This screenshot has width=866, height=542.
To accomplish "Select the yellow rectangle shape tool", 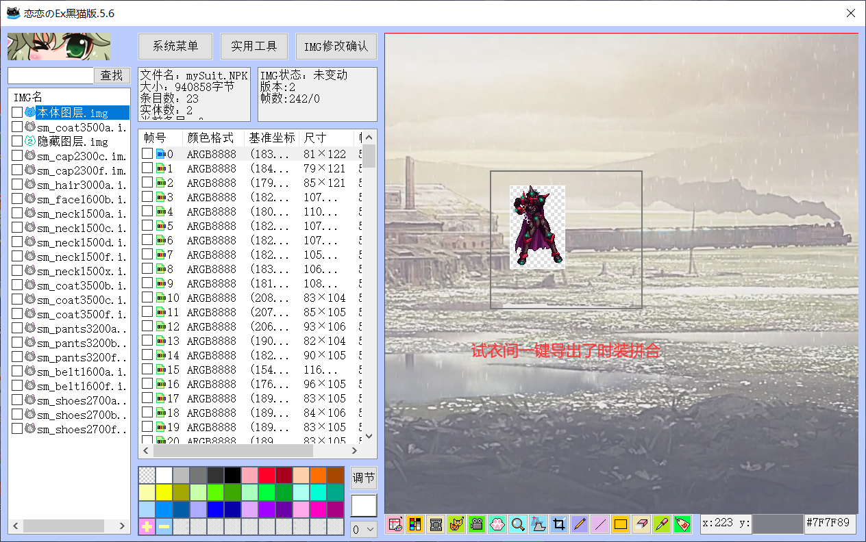I will (621, 524).
